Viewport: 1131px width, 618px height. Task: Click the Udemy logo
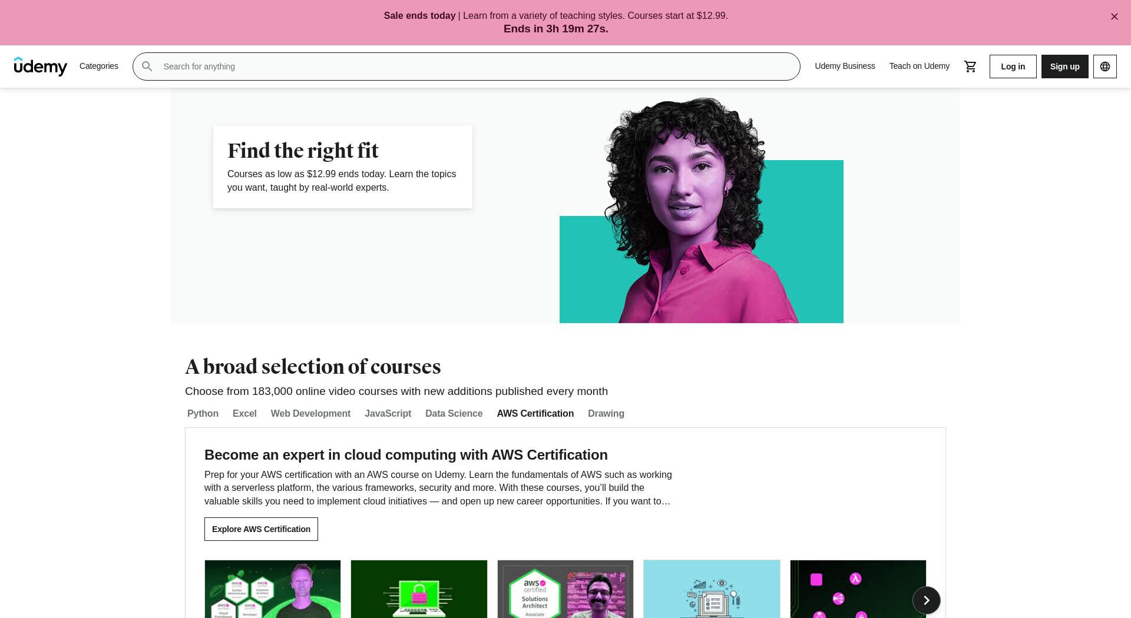tap(41, 67)
